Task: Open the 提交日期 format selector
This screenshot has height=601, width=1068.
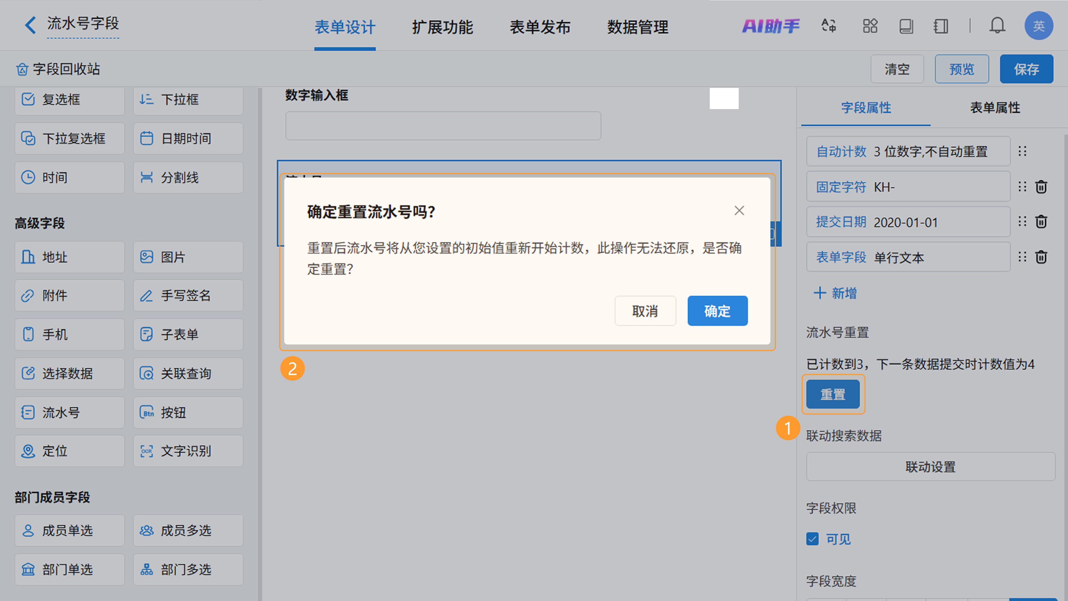Action: pos(908,222)
